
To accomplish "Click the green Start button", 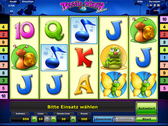I will 146,119.
